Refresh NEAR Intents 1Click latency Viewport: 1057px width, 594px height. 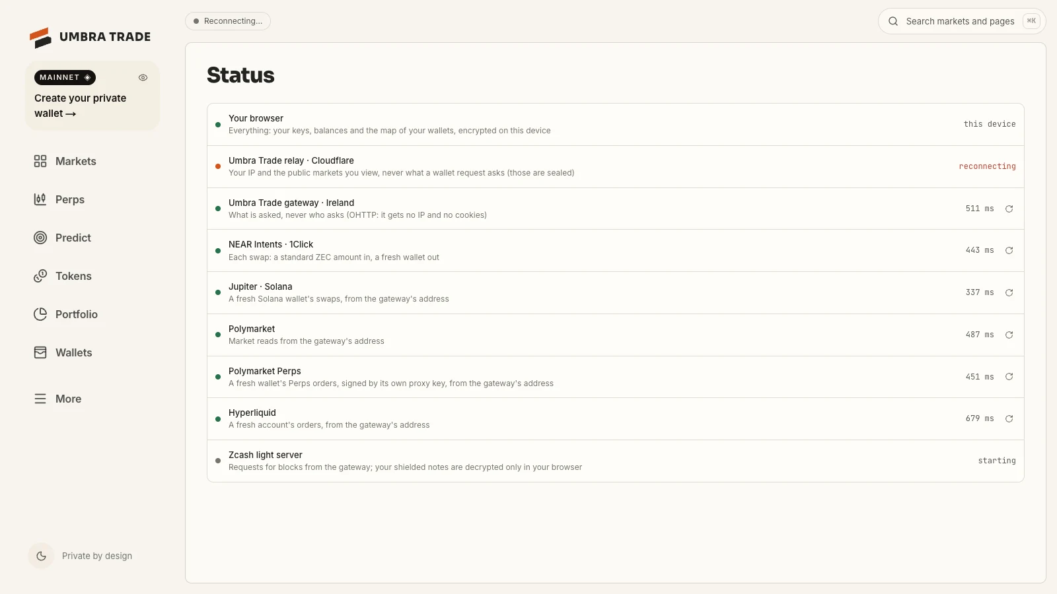1009,251
